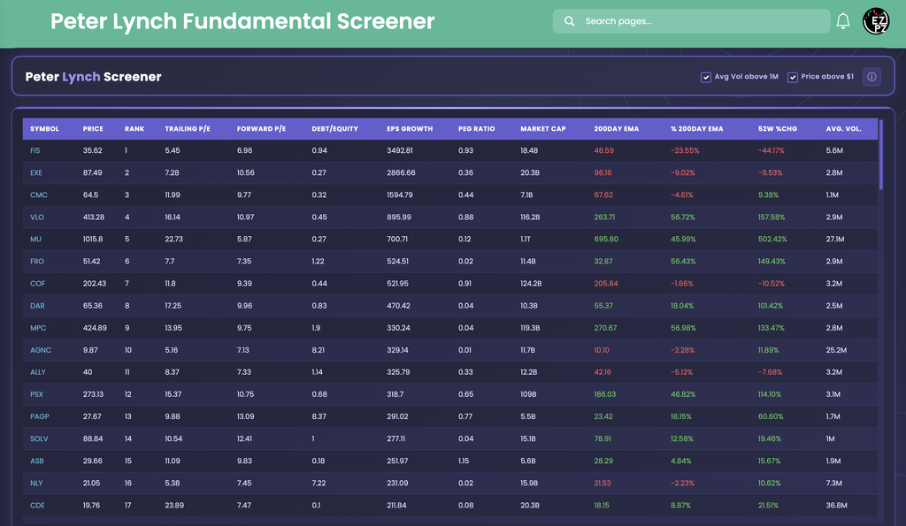Focus the Search pages field

691,21
